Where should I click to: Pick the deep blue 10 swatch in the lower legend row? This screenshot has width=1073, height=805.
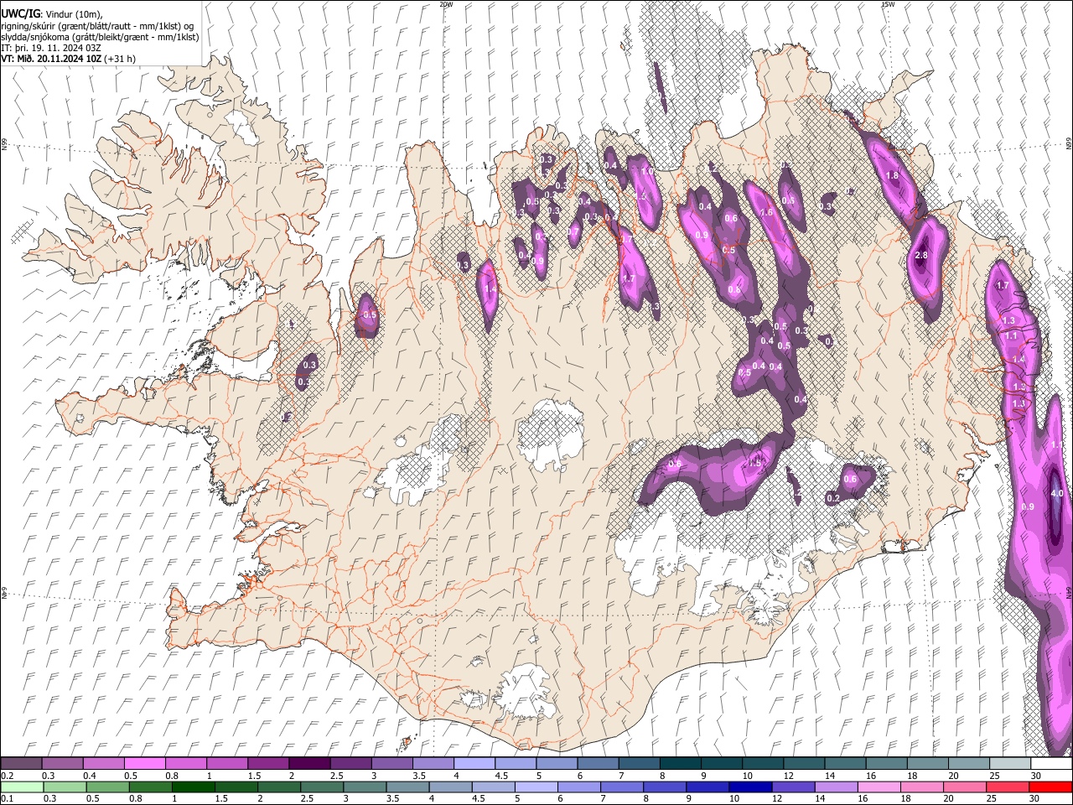750,787
